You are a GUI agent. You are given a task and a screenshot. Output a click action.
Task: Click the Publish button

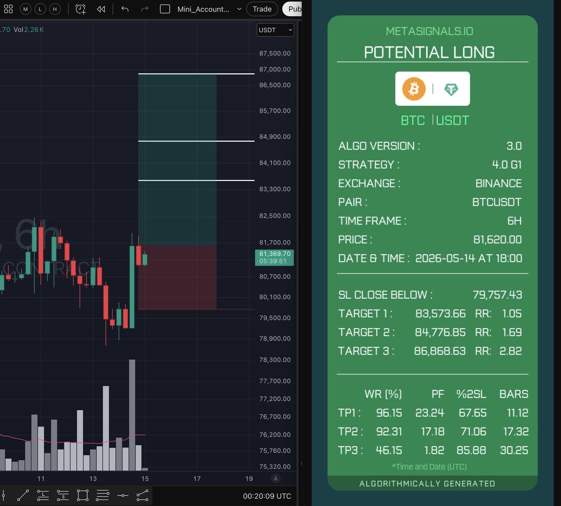tap(293, 9)
